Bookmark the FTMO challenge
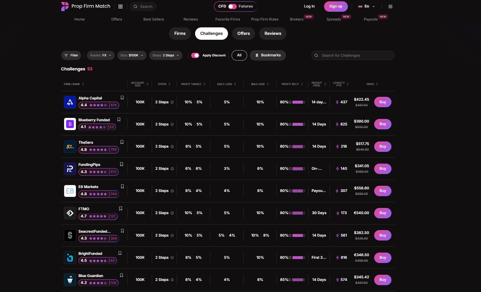Screen dimensions: 481x292 point(120,209)
